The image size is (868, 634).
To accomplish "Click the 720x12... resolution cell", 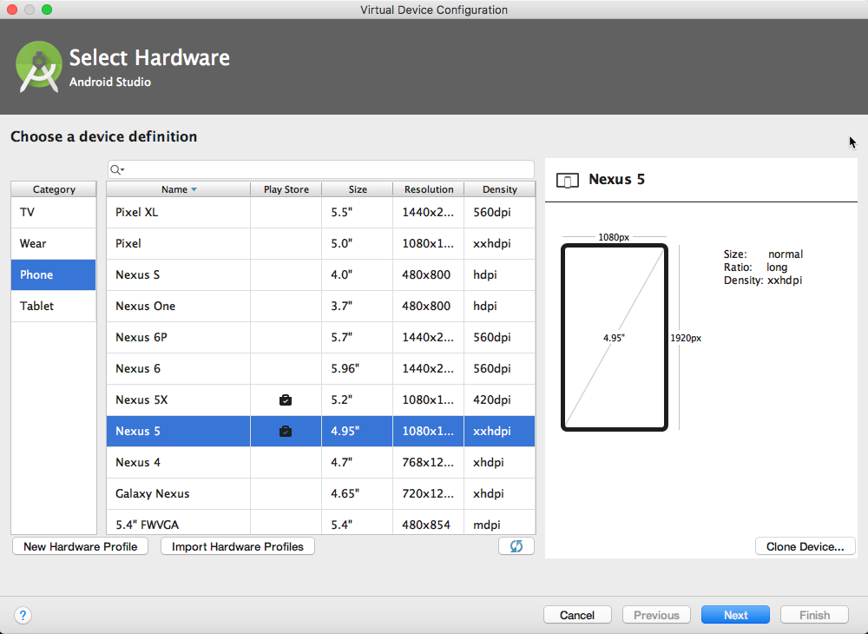I will point(429,493).
